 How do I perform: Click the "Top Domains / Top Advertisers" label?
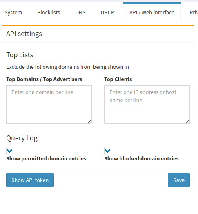coord(44,79)
